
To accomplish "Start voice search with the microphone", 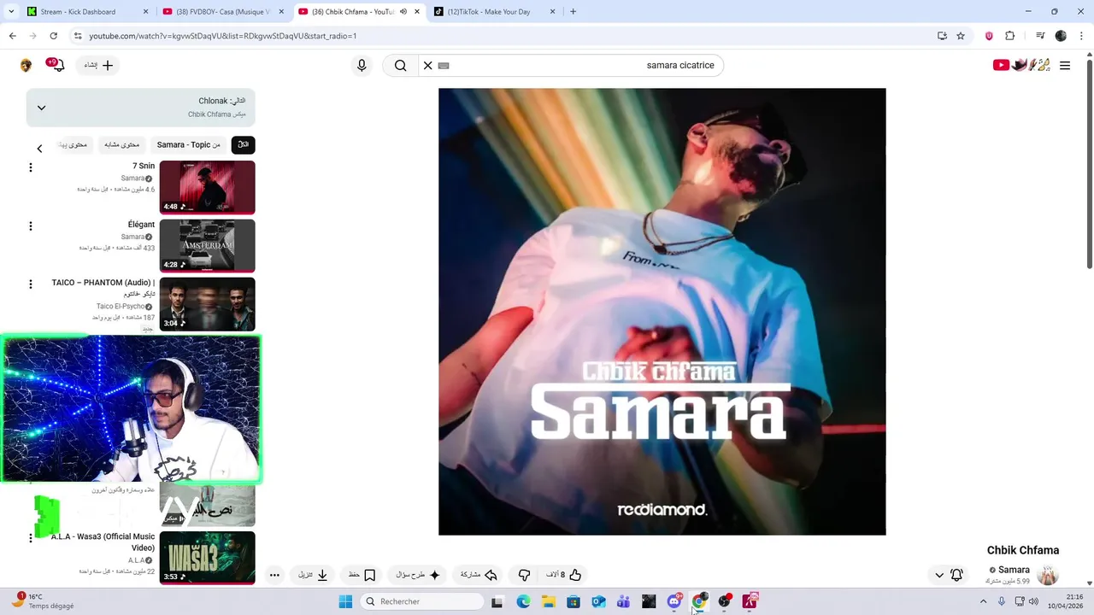I will tap(362, 66).
